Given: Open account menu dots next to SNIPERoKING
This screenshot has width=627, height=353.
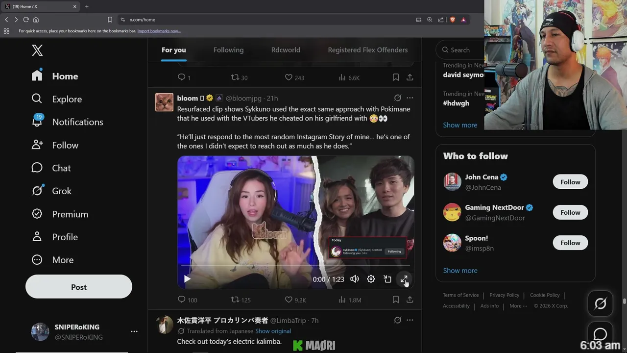Looking at the screenshot, I should (134, 331).
